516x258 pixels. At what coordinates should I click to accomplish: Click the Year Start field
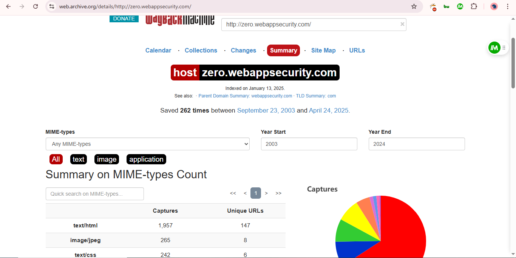309,144
